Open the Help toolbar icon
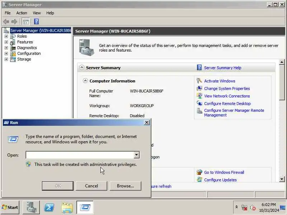 pyautogui.click(x=37, y=21)
